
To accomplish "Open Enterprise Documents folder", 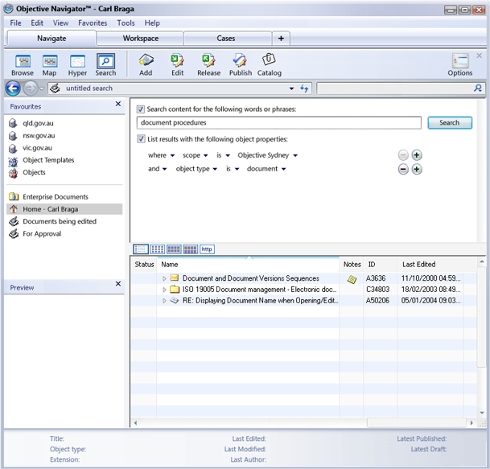I will click(x=56, y=197).
